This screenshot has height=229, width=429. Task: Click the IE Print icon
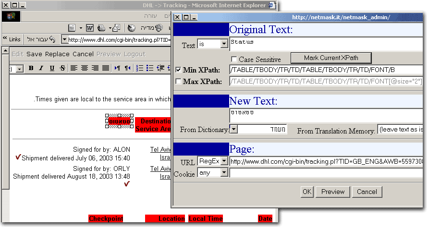[101, 27]
